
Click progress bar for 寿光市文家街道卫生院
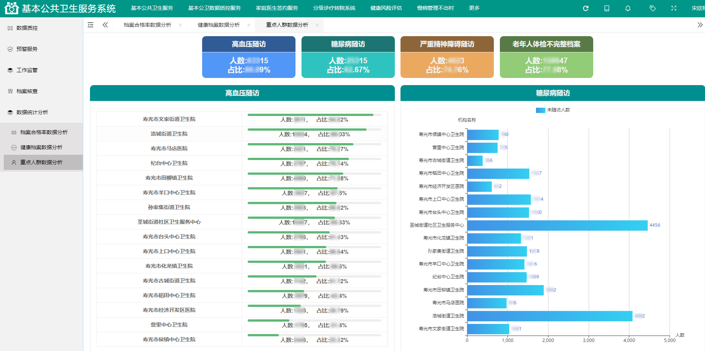(311, 115)
